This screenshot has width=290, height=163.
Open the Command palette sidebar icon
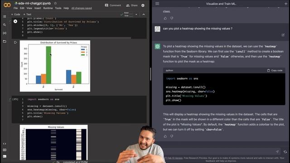point(5,150)
